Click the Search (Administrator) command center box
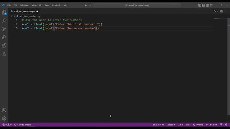Viewport: 230px width, 129px height. (x=137, y=5)
